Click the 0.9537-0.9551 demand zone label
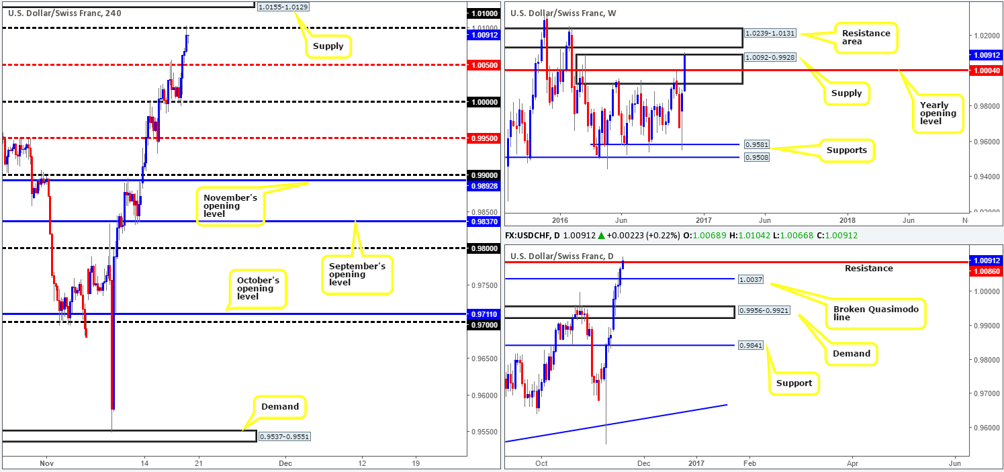This screenshot has height=472, width=1004. (x=284, y=436)
